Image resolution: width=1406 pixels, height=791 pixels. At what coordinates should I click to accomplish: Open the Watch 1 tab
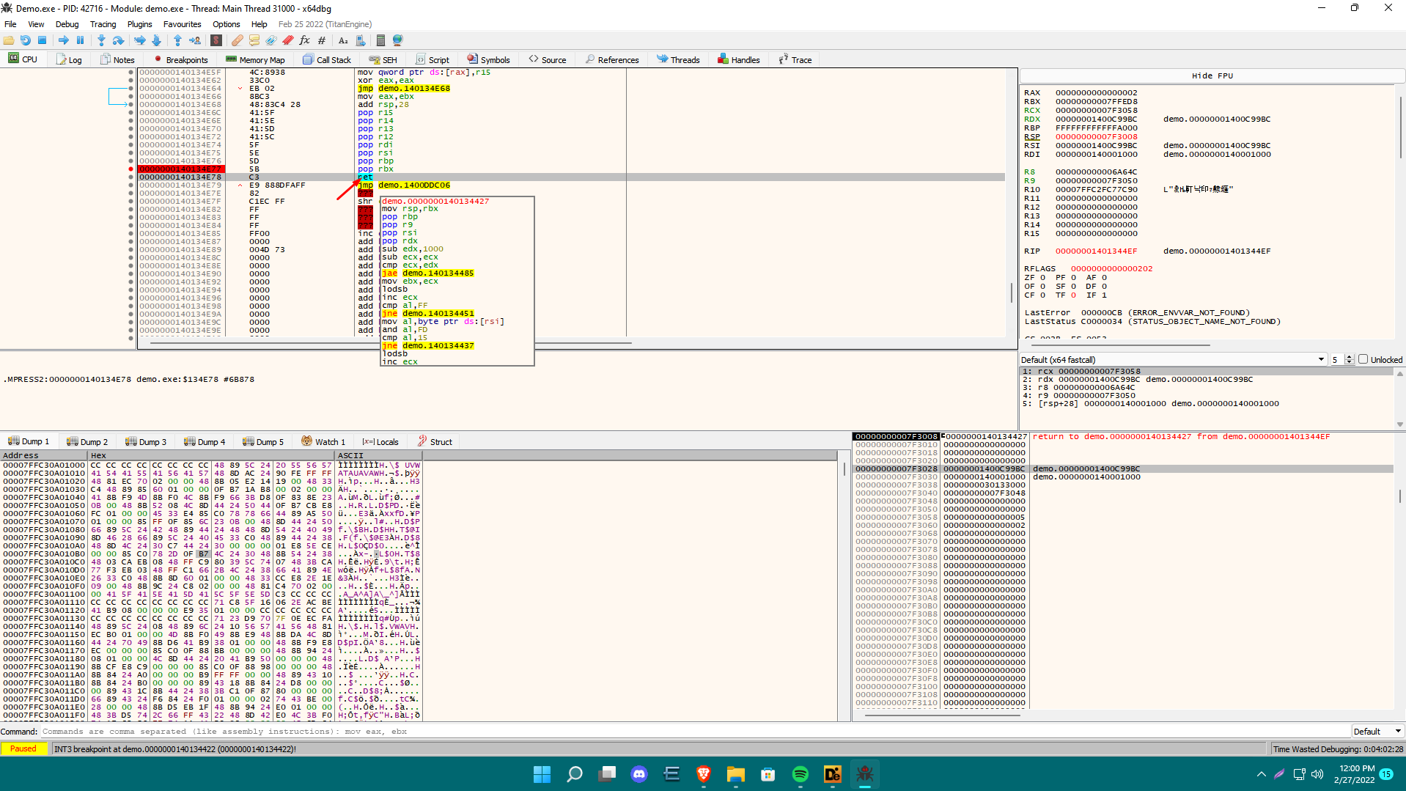pyautogui.click(x=323, y=441)
